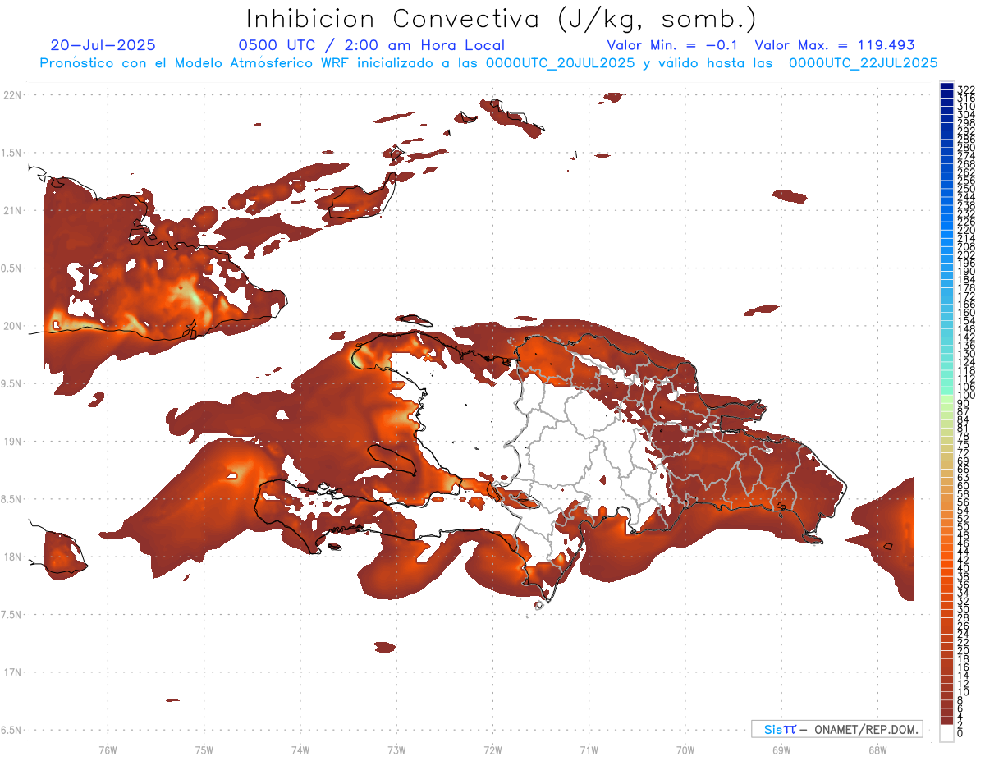The height and width of the screenshot is (761, 985).
Task: Click the '76W' longitude label
Action: click(x=108, y=750)
